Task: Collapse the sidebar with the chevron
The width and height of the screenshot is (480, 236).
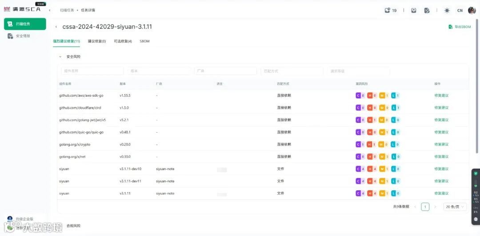Action: (x=50, y=10)
